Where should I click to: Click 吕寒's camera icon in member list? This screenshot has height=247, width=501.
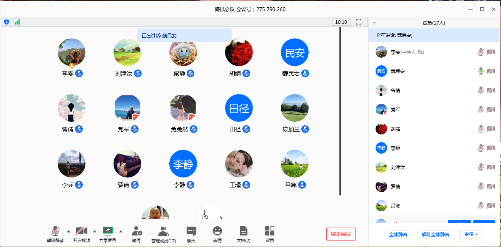[x=491, y=206]
